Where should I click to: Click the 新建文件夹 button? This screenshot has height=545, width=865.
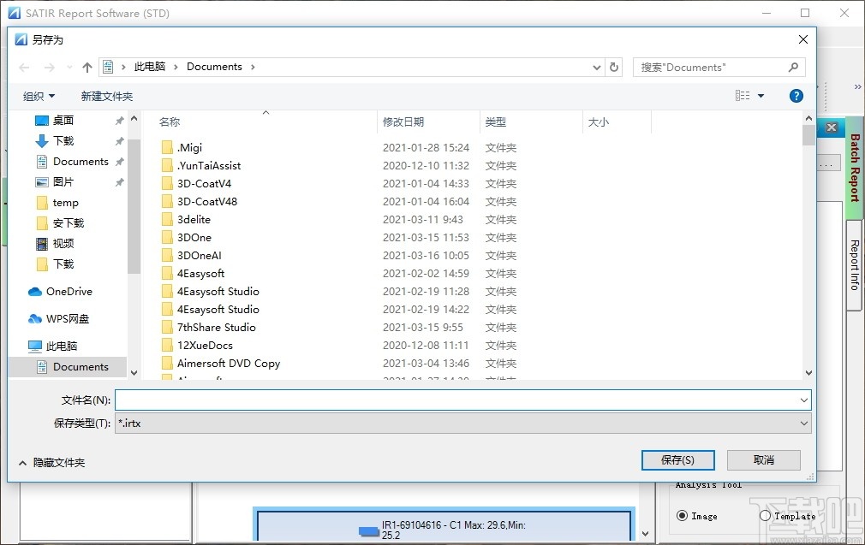point(106,96)
